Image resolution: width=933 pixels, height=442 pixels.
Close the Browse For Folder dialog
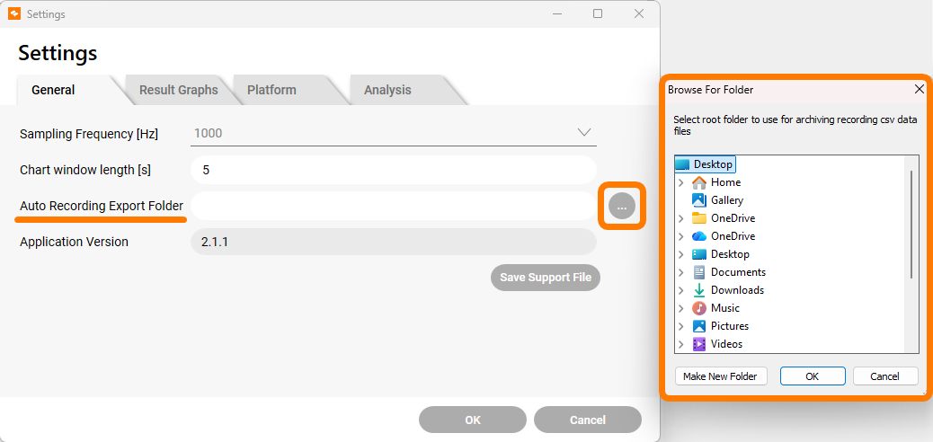919,89
